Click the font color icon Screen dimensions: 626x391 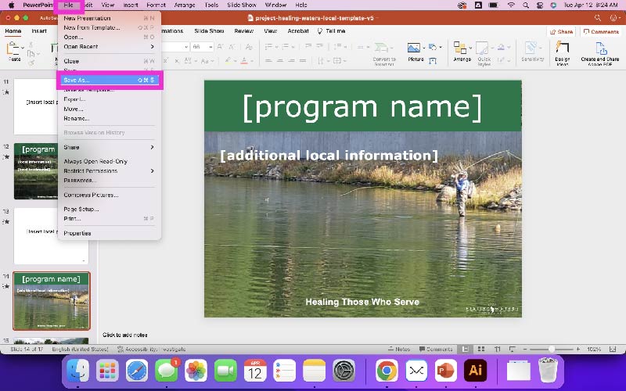coord(244,61)
